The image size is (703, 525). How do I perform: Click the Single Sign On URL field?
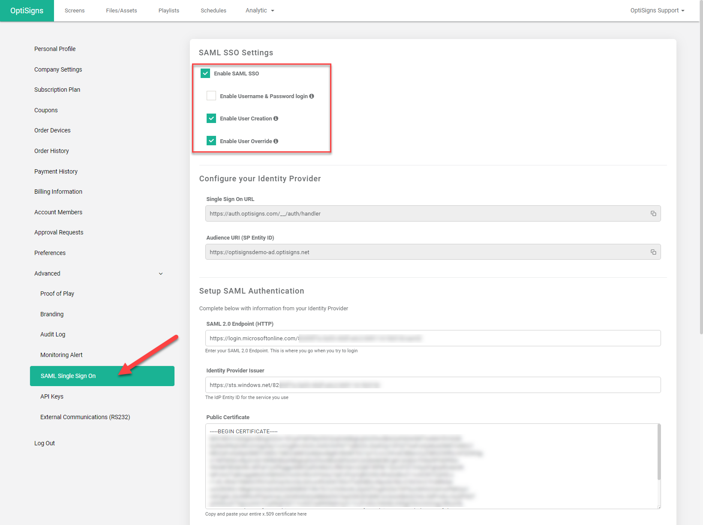(433, 213)
